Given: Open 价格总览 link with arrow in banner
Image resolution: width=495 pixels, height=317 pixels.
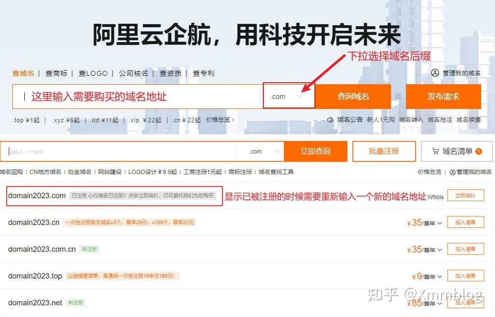Looking at the screenshot, I should [x=220, y=120].
